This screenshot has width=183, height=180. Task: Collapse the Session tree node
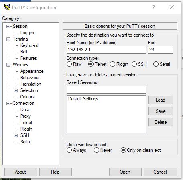(x=8, y=26)
